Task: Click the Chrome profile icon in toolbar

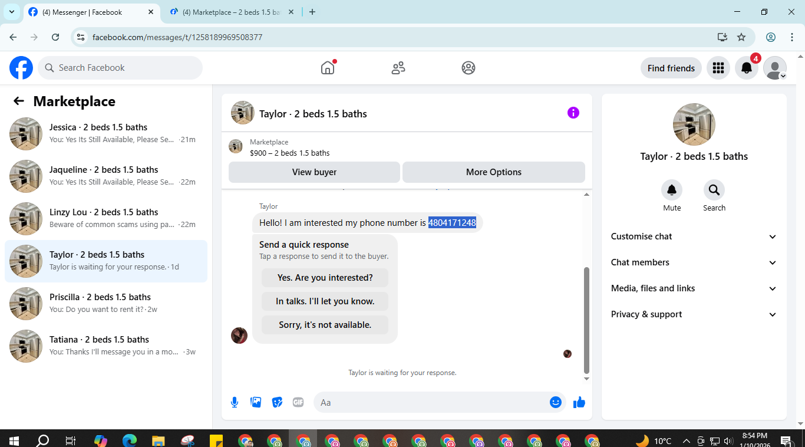Action: pos(771,37)
